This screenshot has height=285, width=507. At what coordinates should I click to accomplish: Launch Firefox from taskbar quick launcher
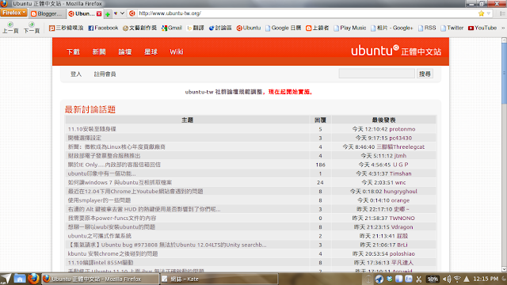(x=33, y=279)
